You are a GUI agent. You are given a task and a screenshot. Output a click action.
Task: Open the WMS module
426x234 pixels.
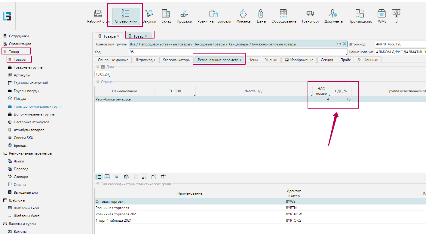(382, 16)
